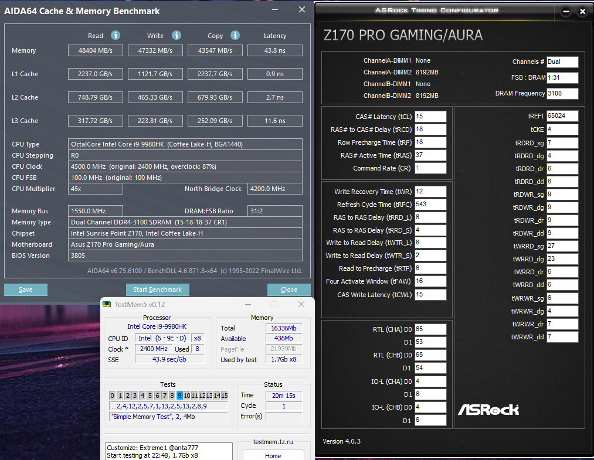Click Start Benchmark in AIDA64
Image resolution: width=594 pixels, height=460 pixels.
click(158, 289)
